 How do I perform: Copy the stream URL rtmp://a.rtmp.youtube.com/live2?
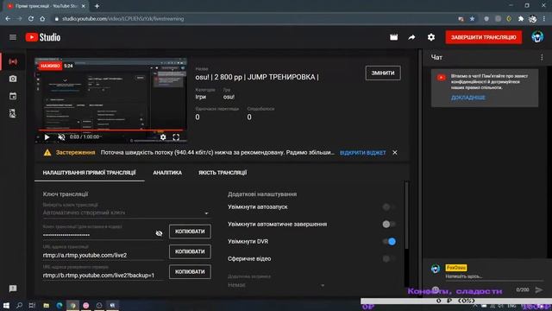[x=190, y=251]
